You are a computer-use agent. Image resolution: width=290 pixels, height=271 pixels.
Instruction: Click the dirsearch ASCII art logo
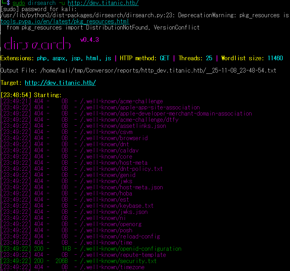[x=37, y=44]
